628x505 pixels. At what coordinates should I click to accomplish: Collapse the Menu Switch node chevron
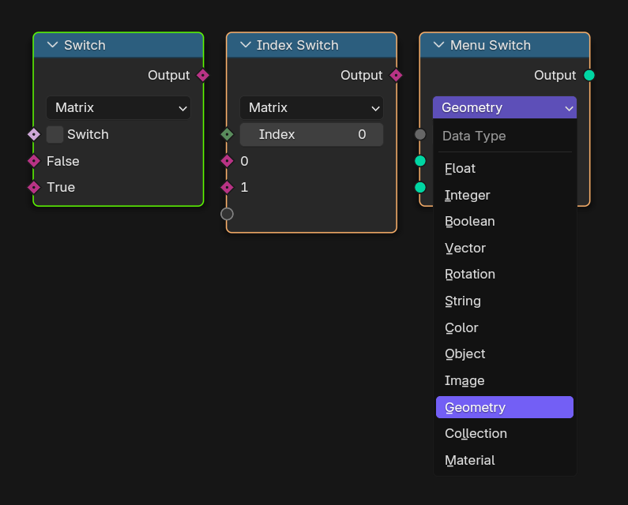point(439,45)
